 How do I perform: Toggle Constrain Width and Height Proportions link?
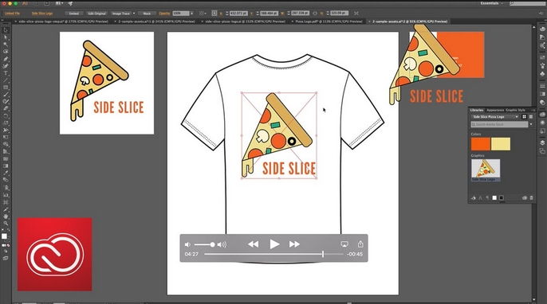pyautogui.click(x=315, y=14)
